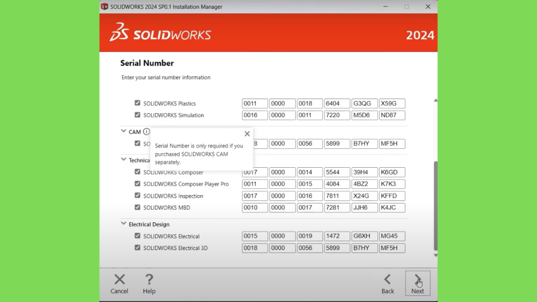The width and height of the screenshot is (537, 302).
Task: Click MBD serial field containing JJH6
Action: click(x=364, y=208)
